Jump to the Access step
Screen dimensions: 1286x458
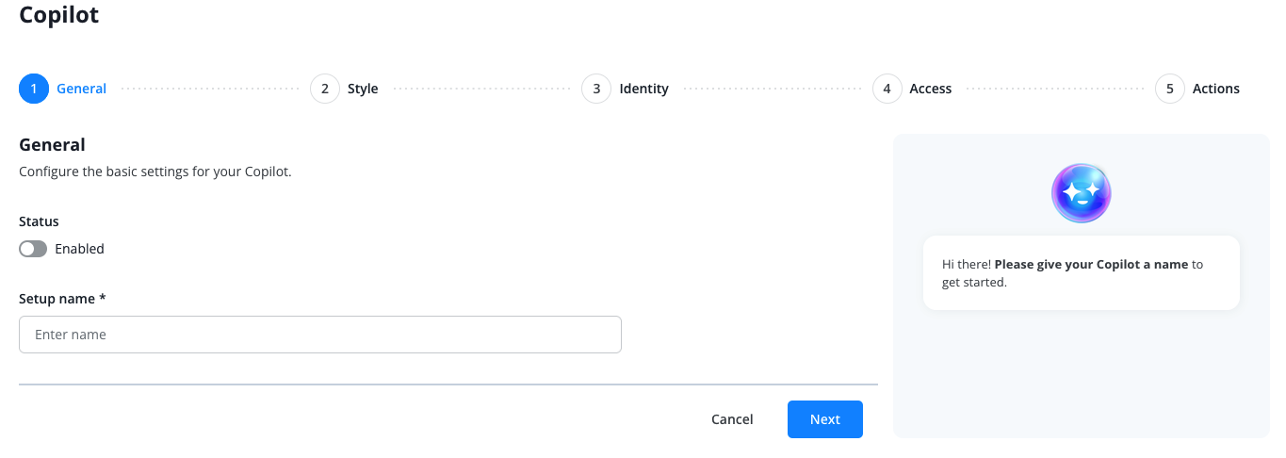(x=930, y=89)
